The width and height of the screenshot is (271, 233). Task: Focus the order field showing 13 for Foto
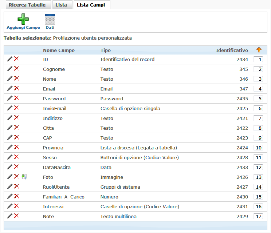coord(258,177)
